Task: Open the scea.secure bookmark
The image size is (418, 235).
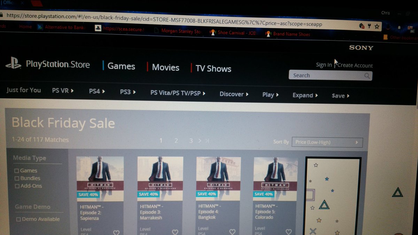Action: (x=123, y=29)
